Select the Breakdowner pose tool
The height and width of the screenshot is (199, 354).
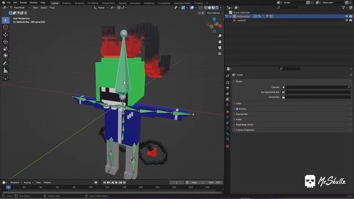click(6, 78)
